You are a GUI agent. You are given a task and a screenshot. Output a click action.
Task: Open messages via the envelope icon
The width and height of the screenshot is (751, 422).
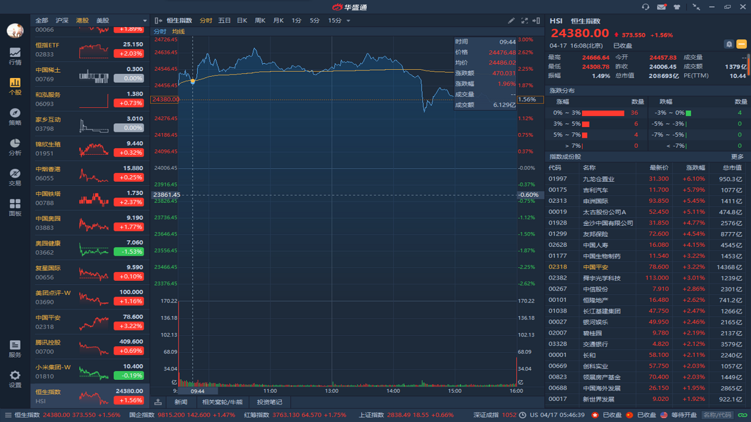(x=662, y=6)
